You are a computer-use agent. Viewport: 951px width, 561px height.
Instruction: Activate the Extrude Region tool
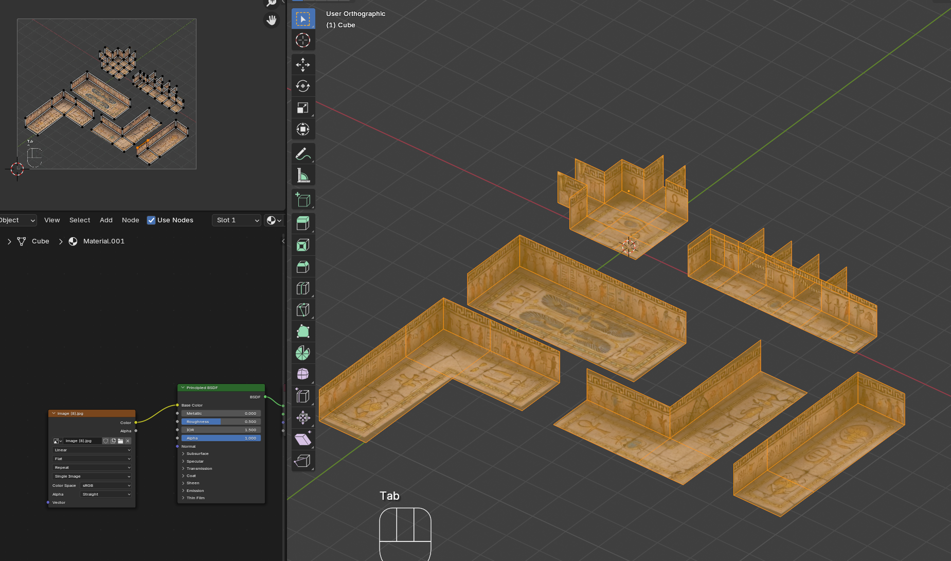click(x=303, y=223)
